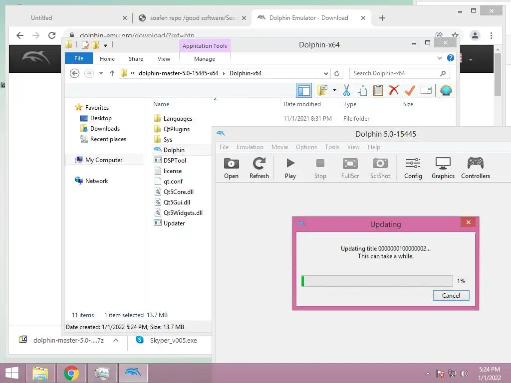511x383 pixels.
Task: Go up one folder level arrow
Action: coord(112,73)
